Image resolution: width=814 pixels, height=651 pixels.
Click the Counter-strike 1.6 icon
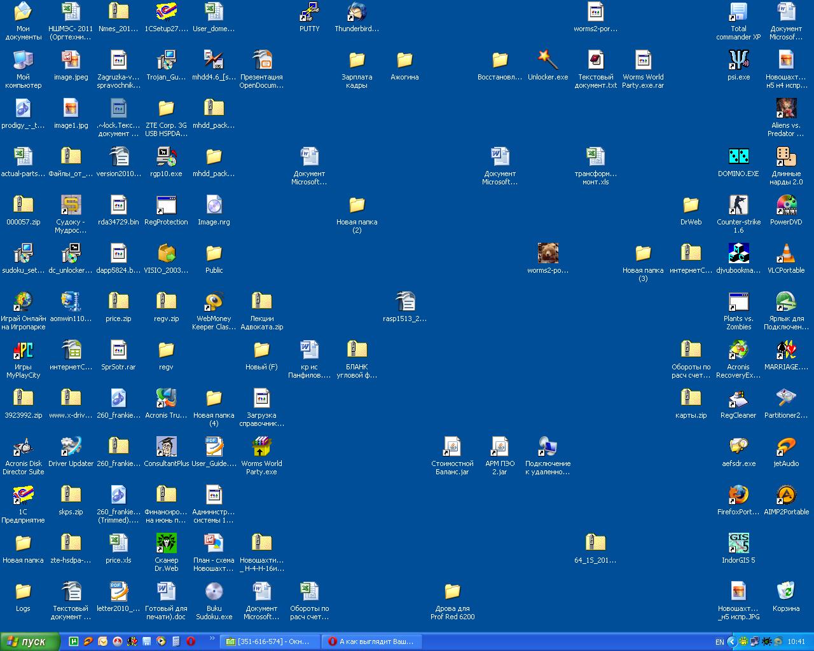[738, 205]
